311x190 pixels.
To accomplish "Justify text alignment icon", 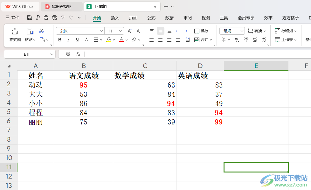I will pos(178,40).
